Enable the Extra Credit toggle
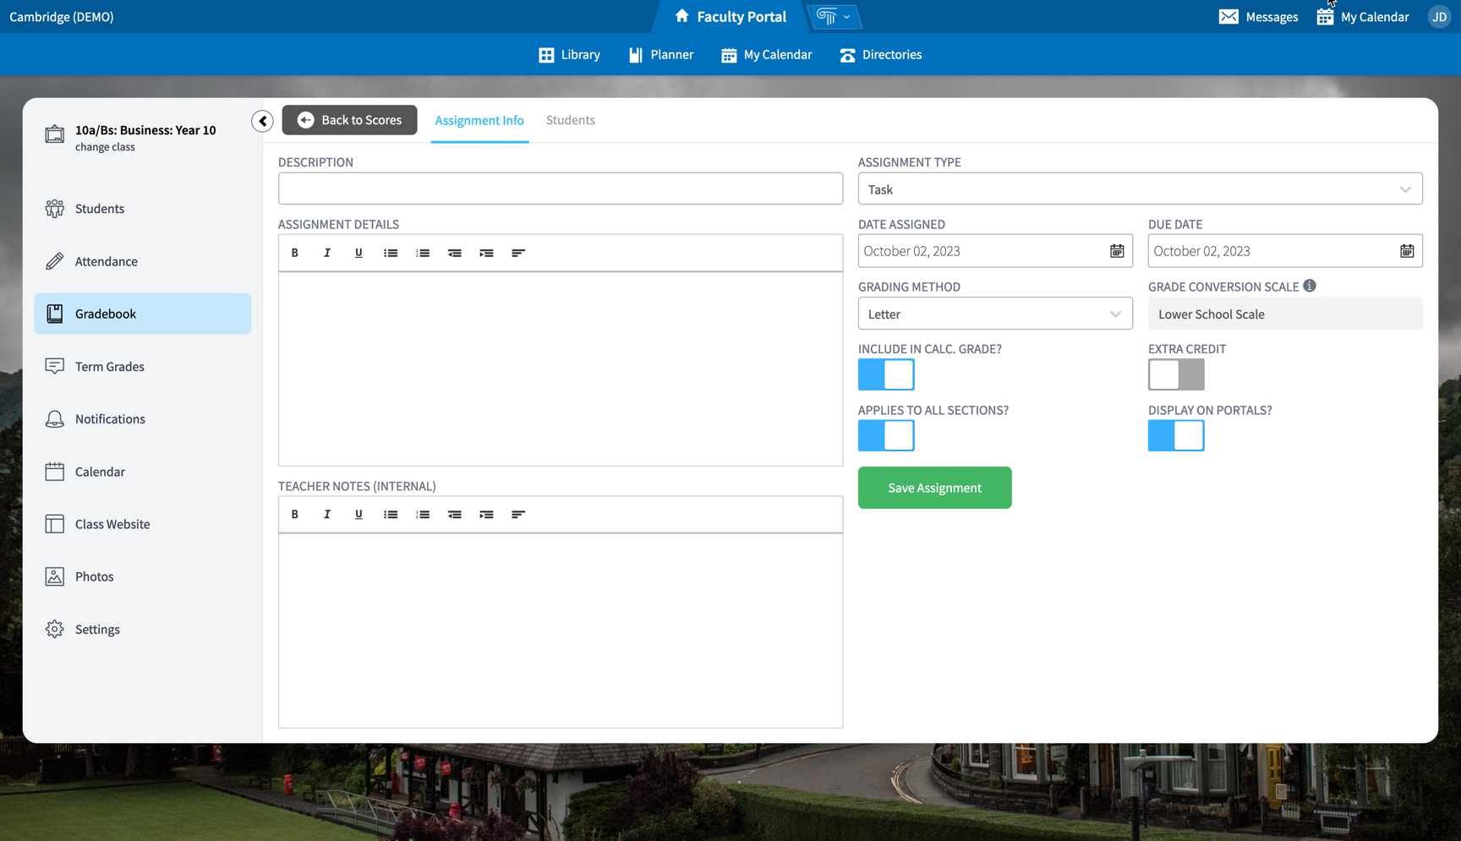 point(1176,374)
